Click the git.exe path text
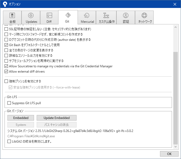 point(31,136)
